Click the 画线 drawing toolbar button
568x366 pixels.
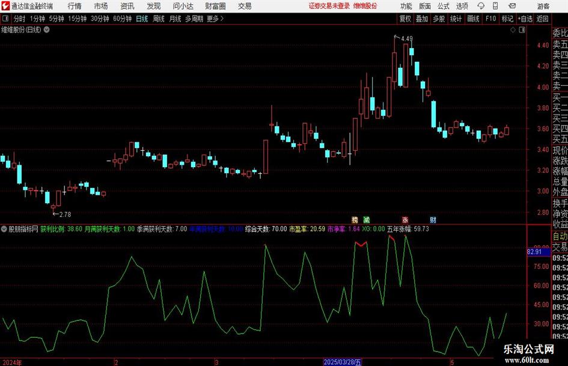[474, 19]
